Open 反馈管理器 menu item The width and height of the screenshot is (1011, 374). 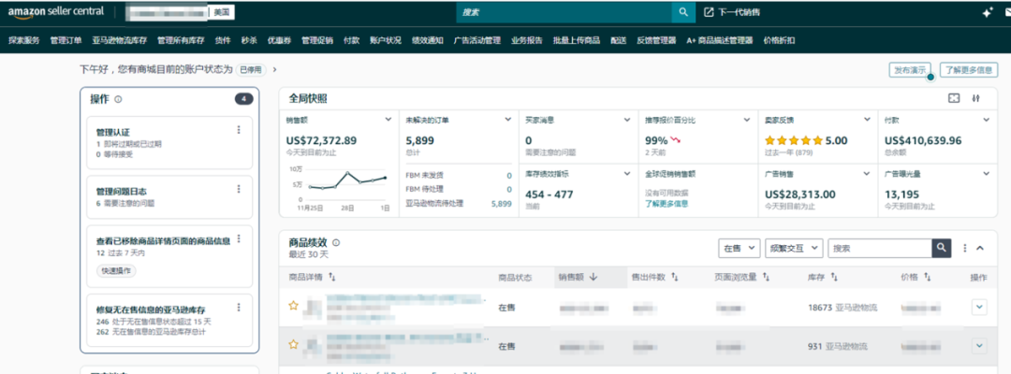(x=656, y=40)
